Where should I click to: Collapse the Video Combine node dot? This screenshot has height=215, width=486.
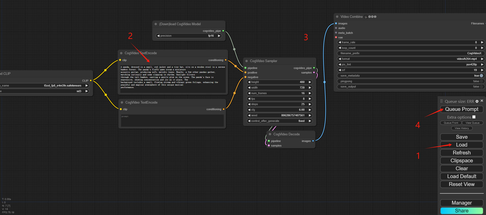[x=337, y=17]
